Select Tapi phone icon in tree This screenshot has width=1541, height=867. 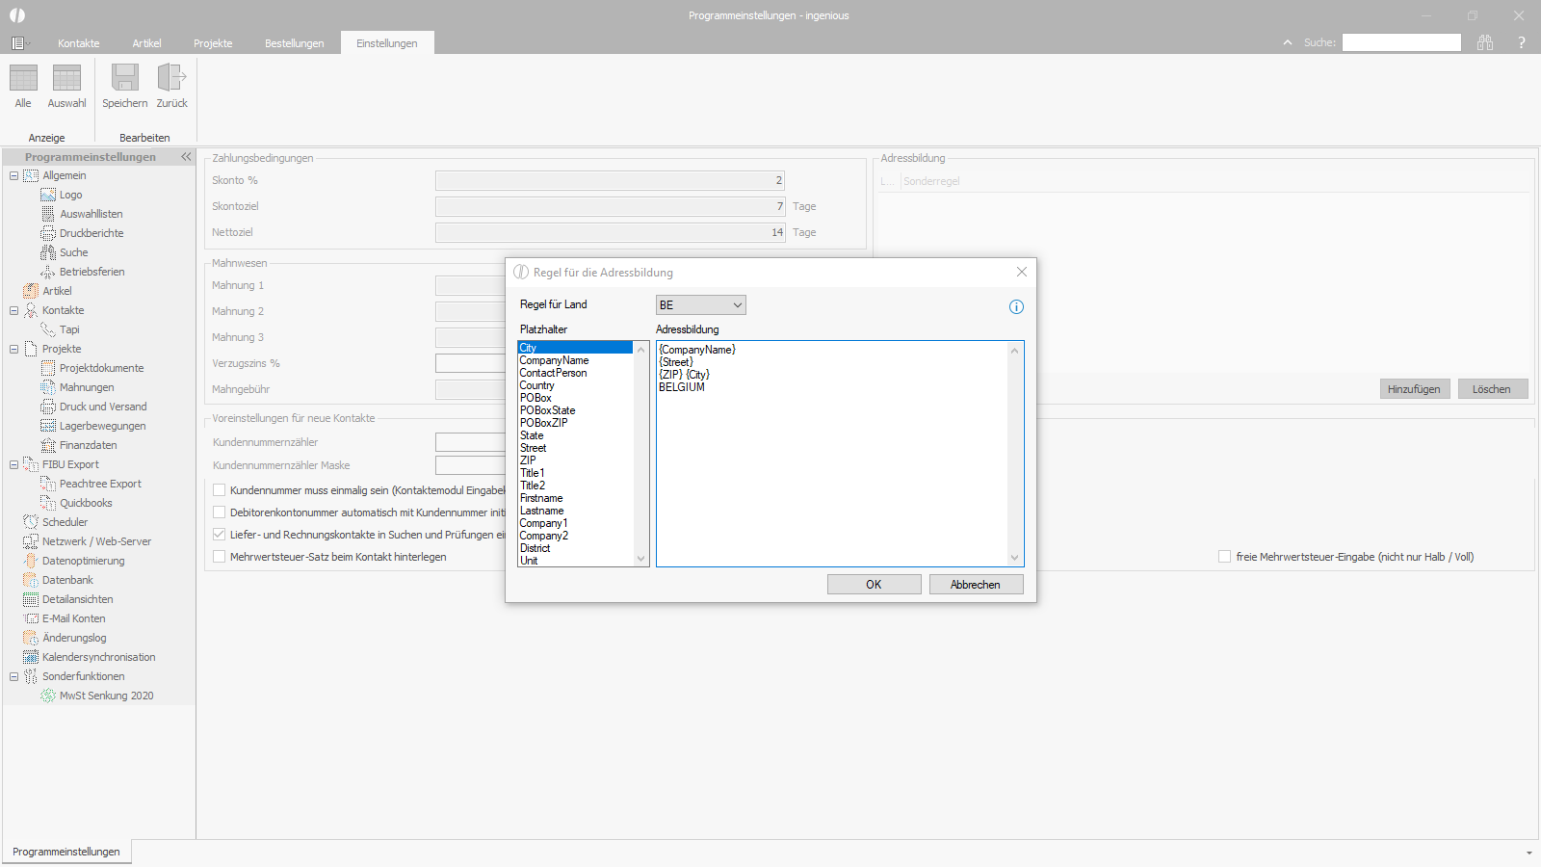tap(48, 329)
